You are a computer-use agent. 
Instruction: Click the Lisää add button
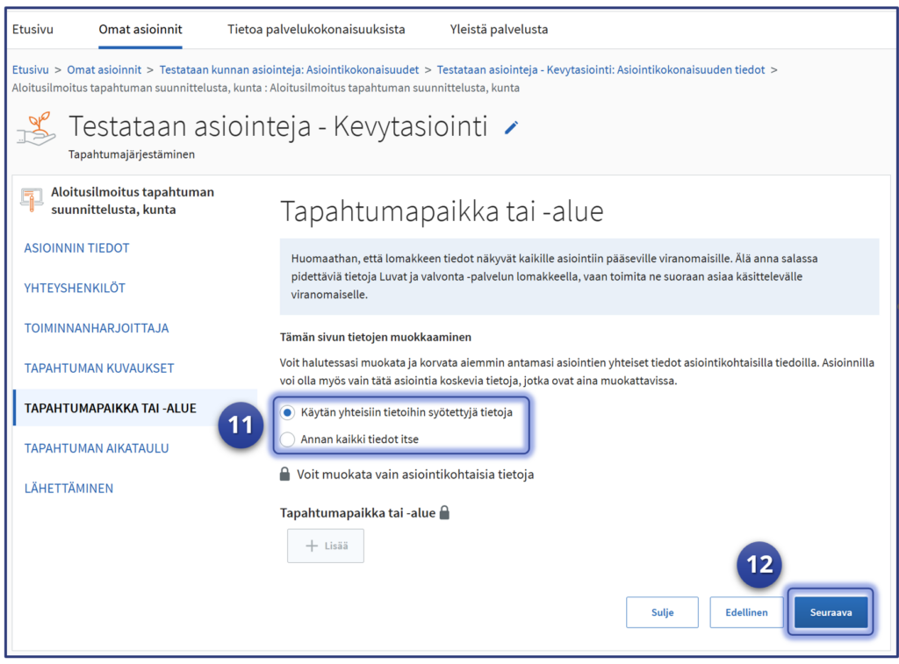click(x=325, y=546)
